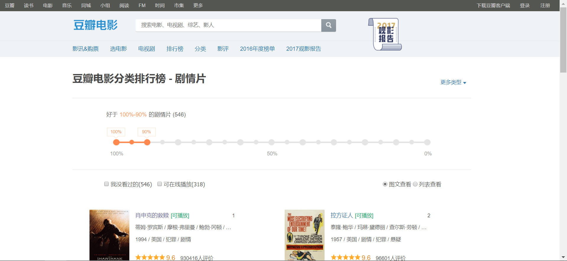Open the 控方证人 poster thumbnail
Image resolution: width=567 pixels, height=261 pixels.
pos(304,235)
